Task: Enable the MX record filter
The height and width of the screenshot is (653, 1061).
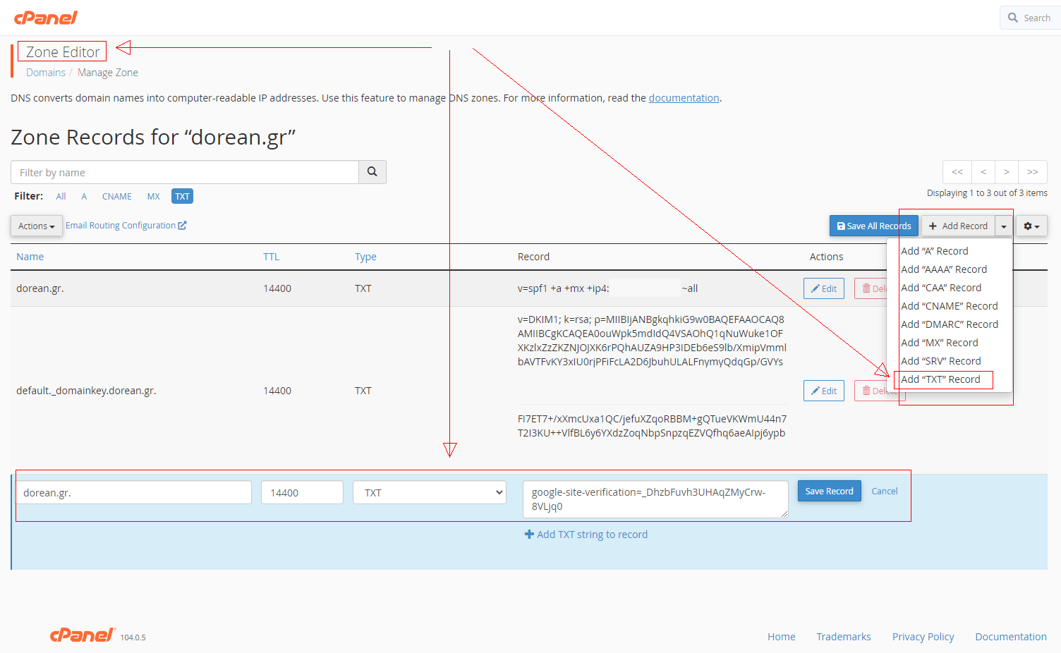Action: tap(153, 196)
